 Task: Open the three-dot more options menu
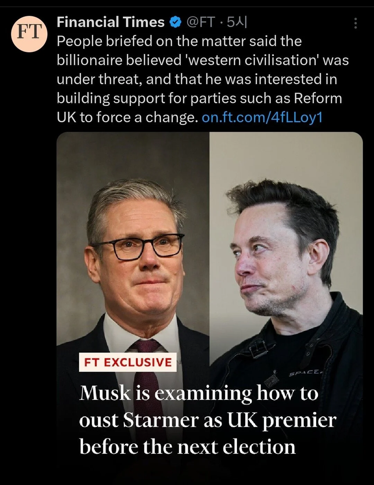click(355, 23)
